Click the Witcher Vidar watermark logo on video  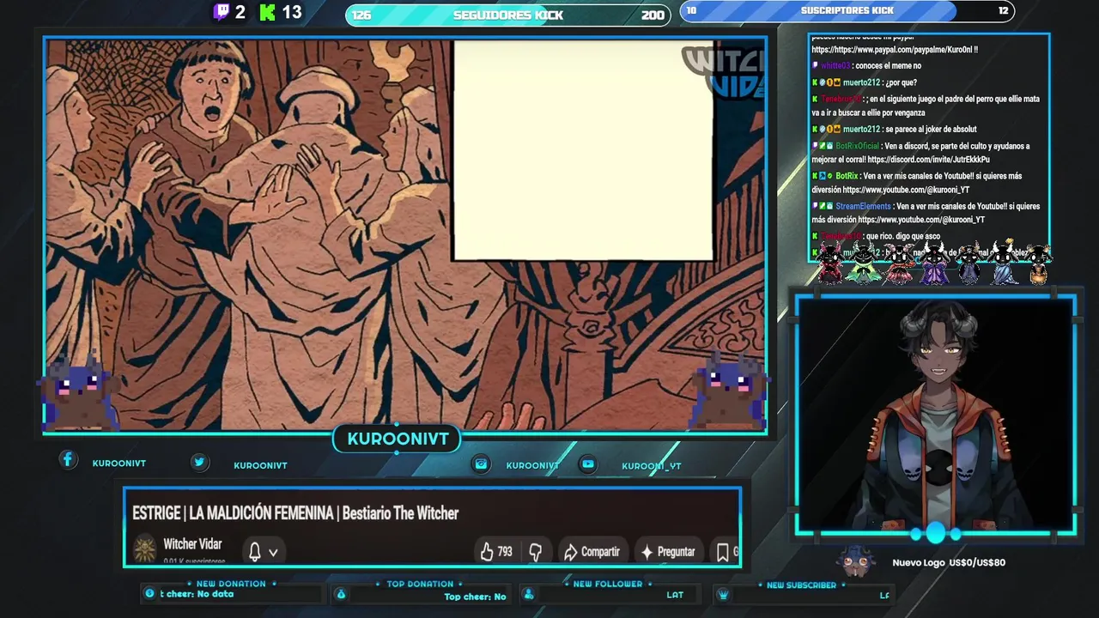[724, 72]
